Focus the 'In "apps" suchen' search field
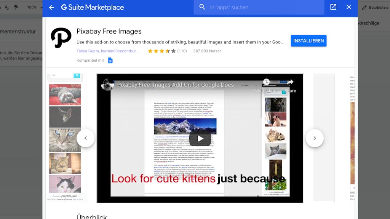Viewport: 390px width, 219px height. 259,8
